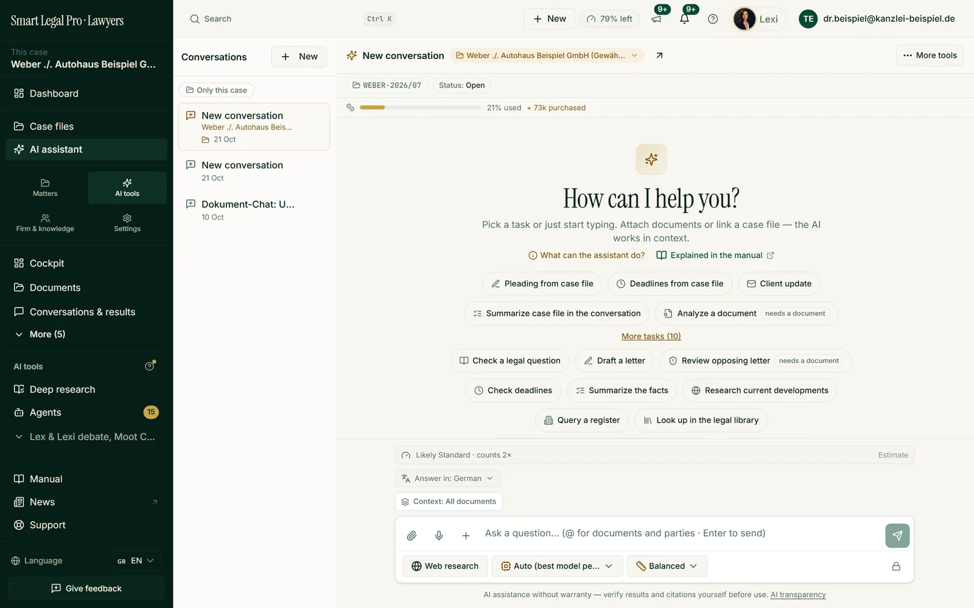
Task: Click the sparkle icon above the heading
Action: point(651,159)
